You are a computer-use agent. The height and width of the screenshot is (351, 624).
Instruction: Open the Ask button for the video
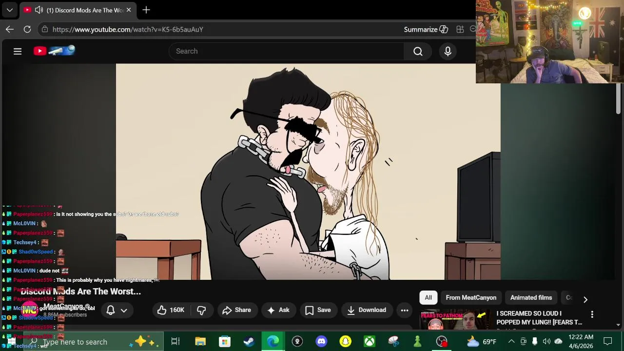click(x=278, y=310)
